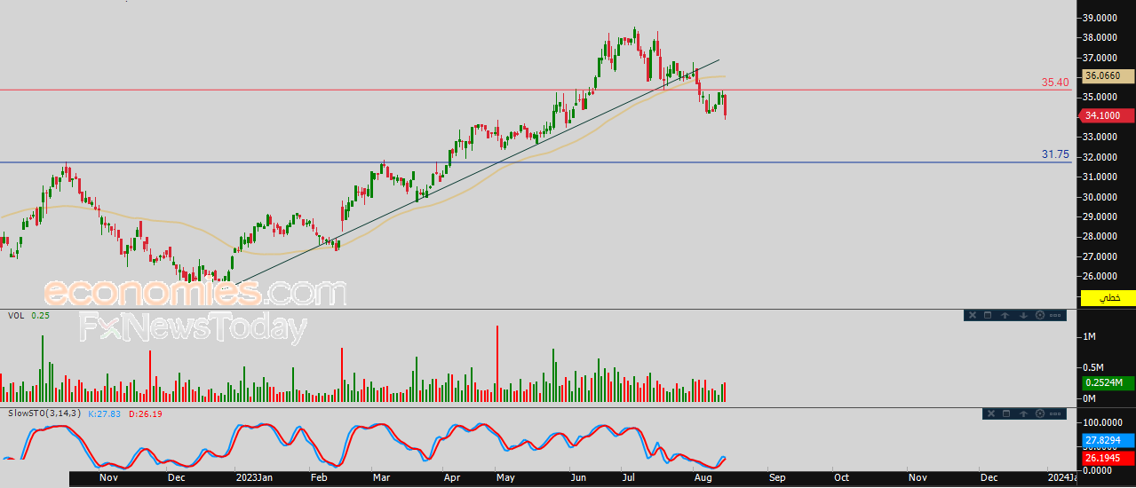Close the SlowSTO indicator pane

[x=991, y=413]
